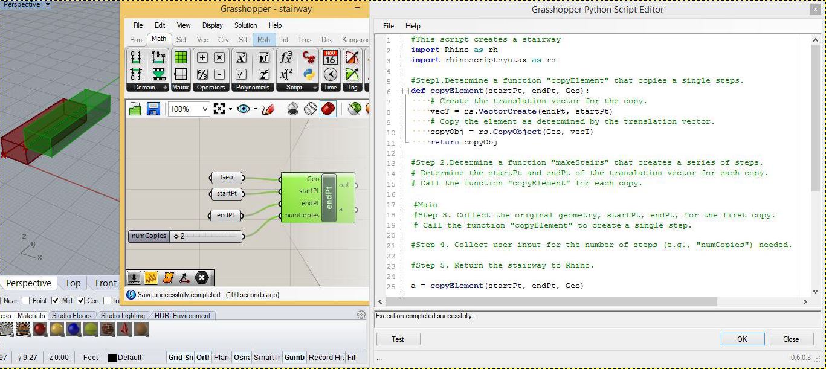Switch to shaded red preview mode icon
This screenshot has height=369, width=826.
[328, 109]
